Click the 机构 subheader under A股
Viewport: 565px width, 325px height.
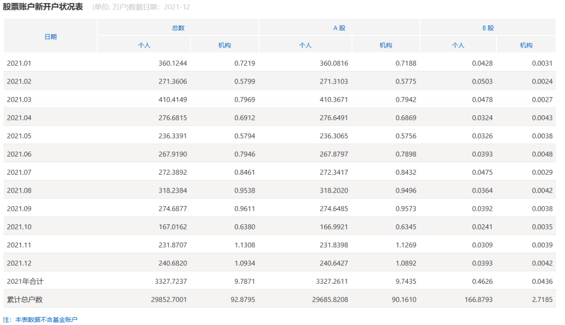click(386, 45)
